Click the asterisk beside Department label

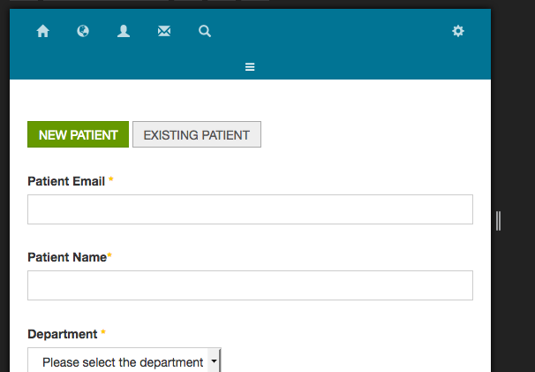(103, 331)
